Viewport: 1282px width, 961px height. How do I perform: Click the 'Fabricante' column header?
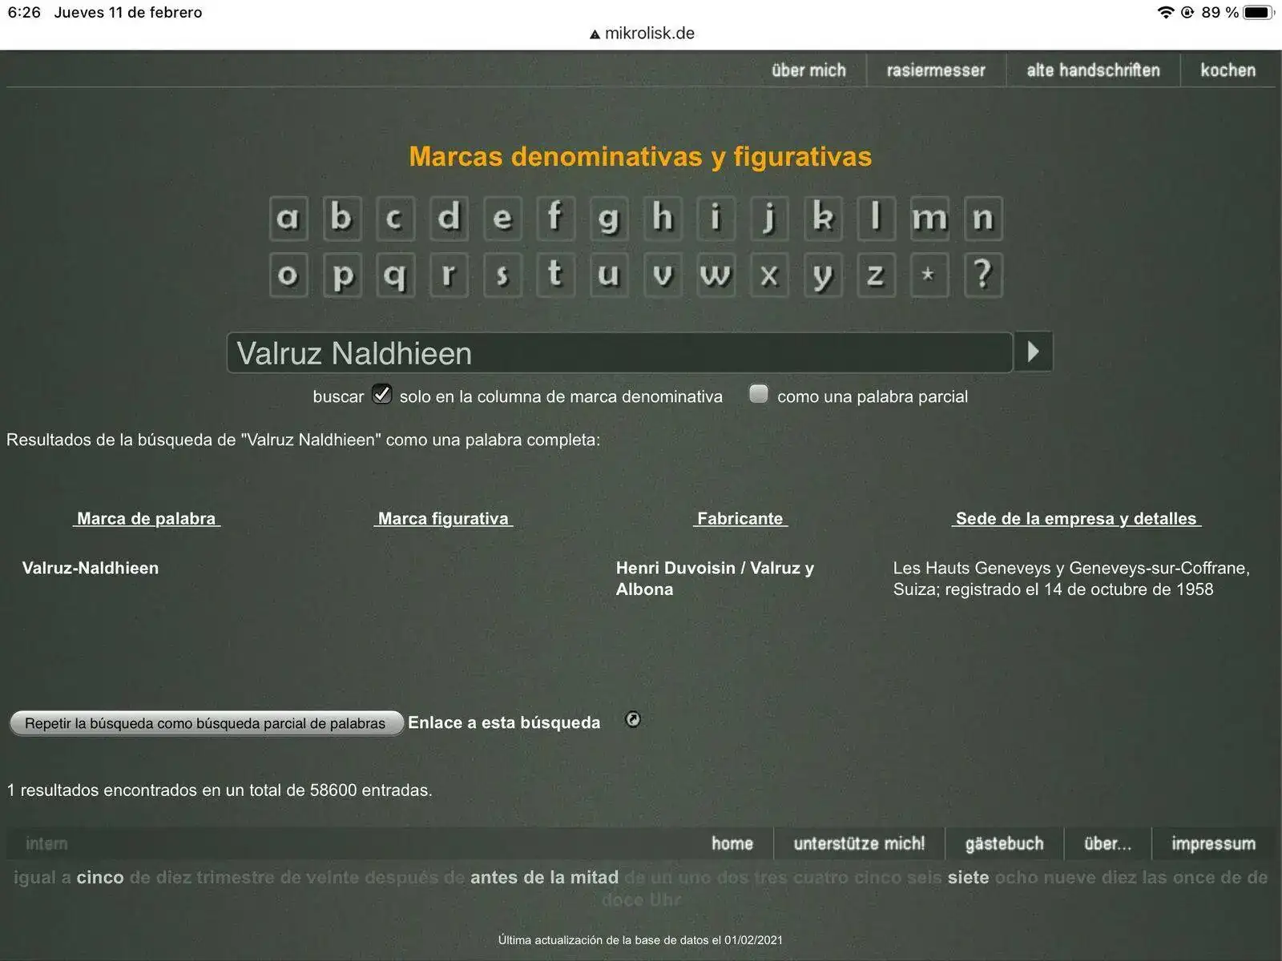(740, 518)
